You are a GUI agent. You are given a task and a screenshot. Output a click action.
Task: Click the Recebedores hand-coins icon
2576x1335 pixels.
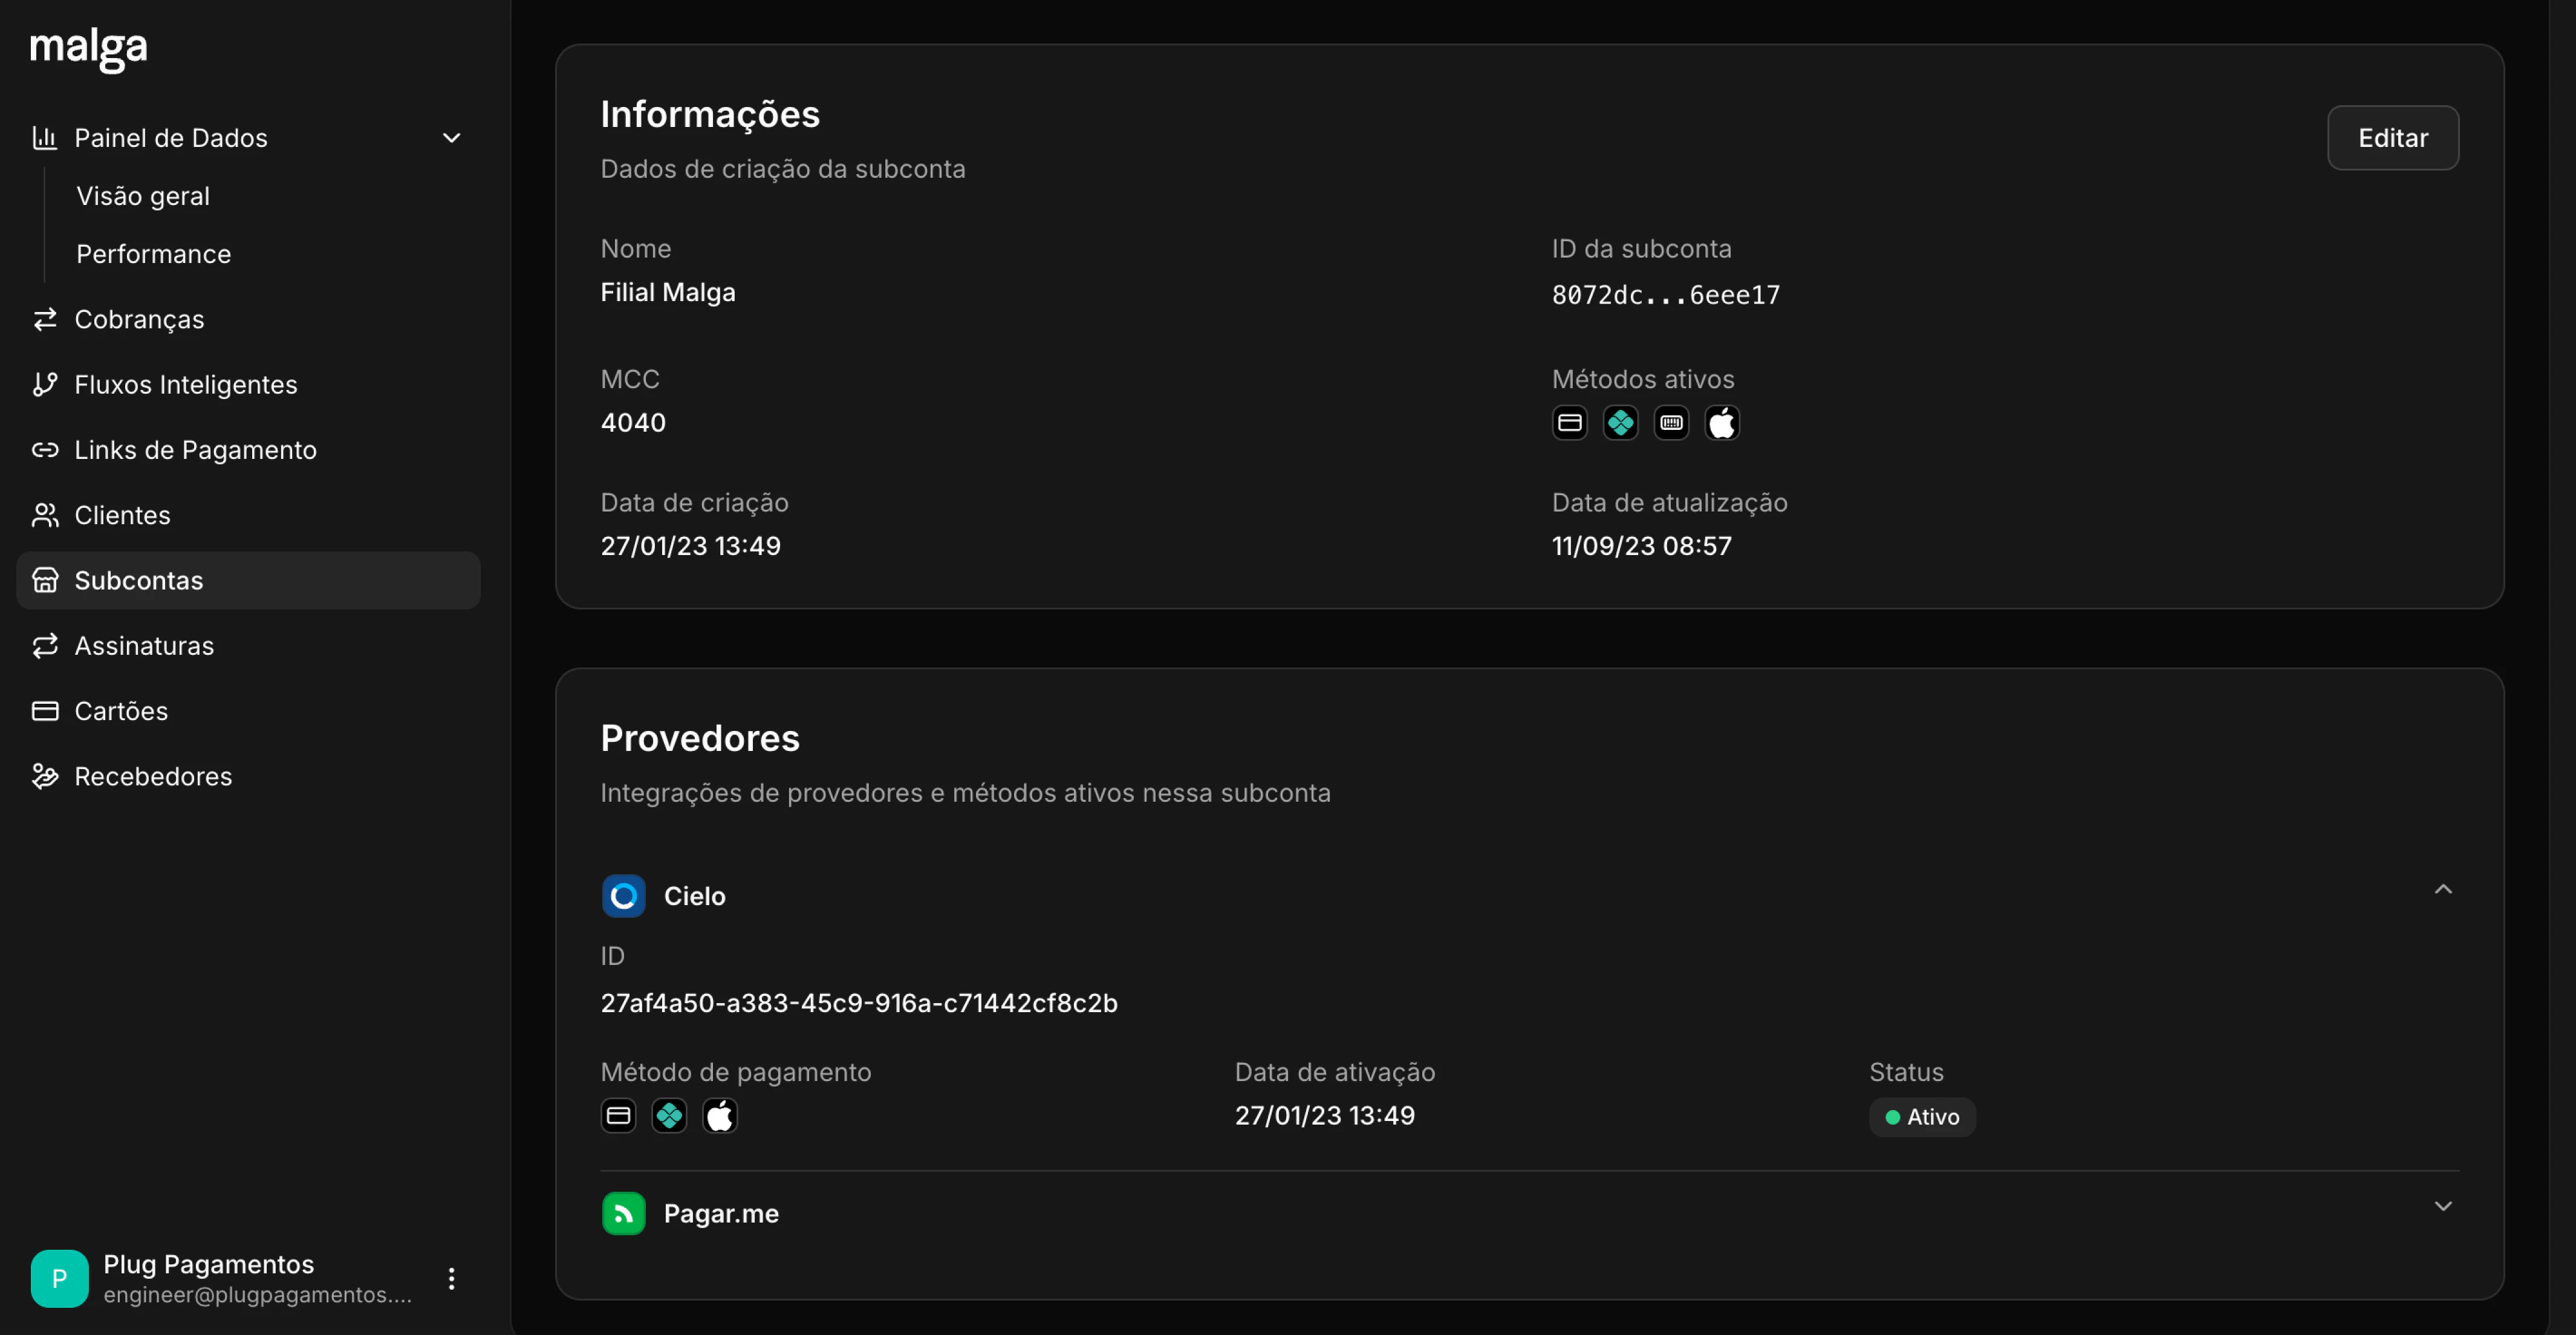[44, 776]
